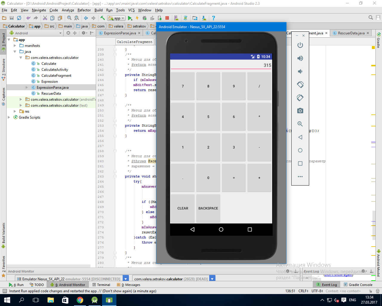
Task: Click the Windows Start button
Action: click(7, 300)
